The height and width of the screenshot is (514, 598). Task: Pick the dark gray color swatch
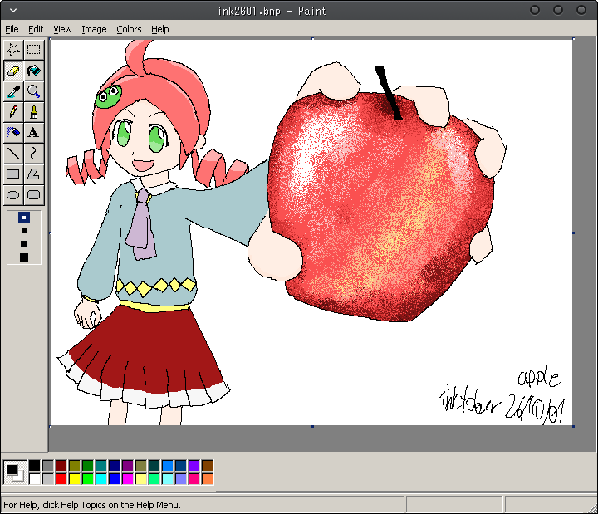(48, 465)
